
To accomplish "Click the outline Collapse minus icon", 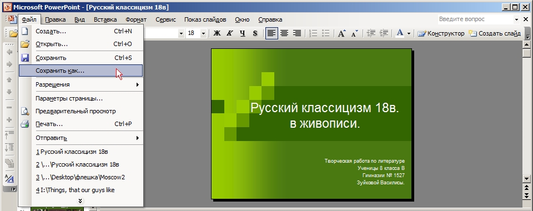I will 9,107.
